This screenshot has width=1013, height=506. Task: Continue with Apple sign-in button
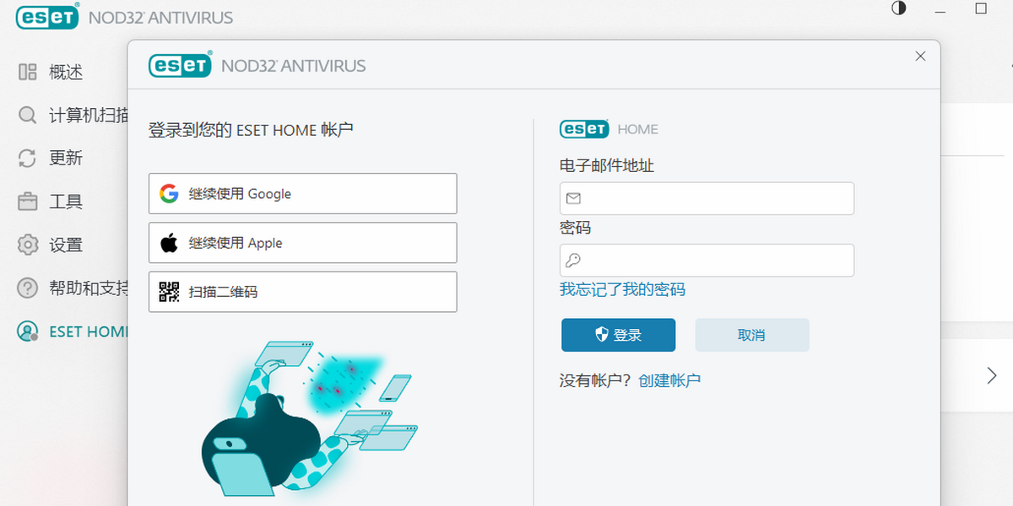click(303, 243)
